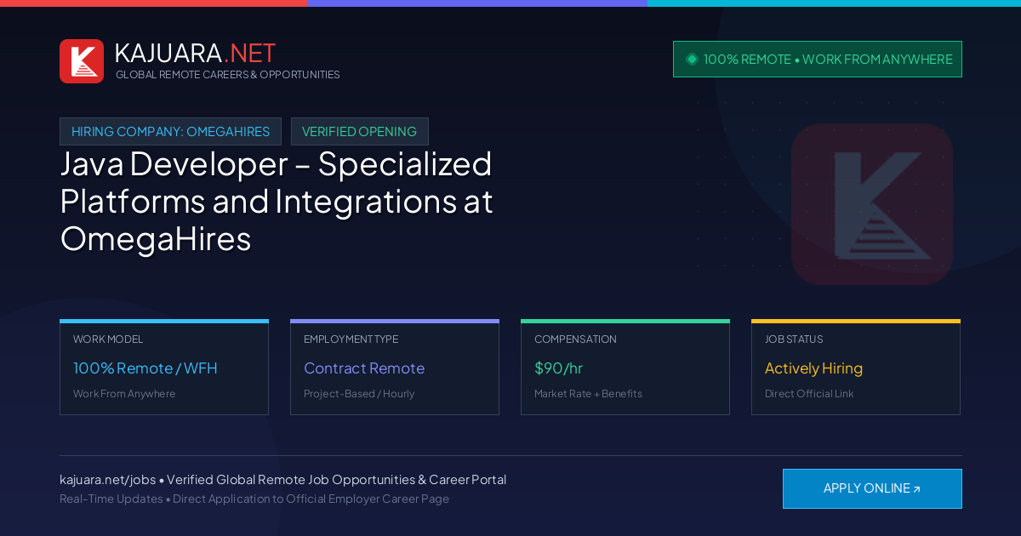Open the Java Developer job title
This screenshot has width=1021, height=536.
(277, 201)
